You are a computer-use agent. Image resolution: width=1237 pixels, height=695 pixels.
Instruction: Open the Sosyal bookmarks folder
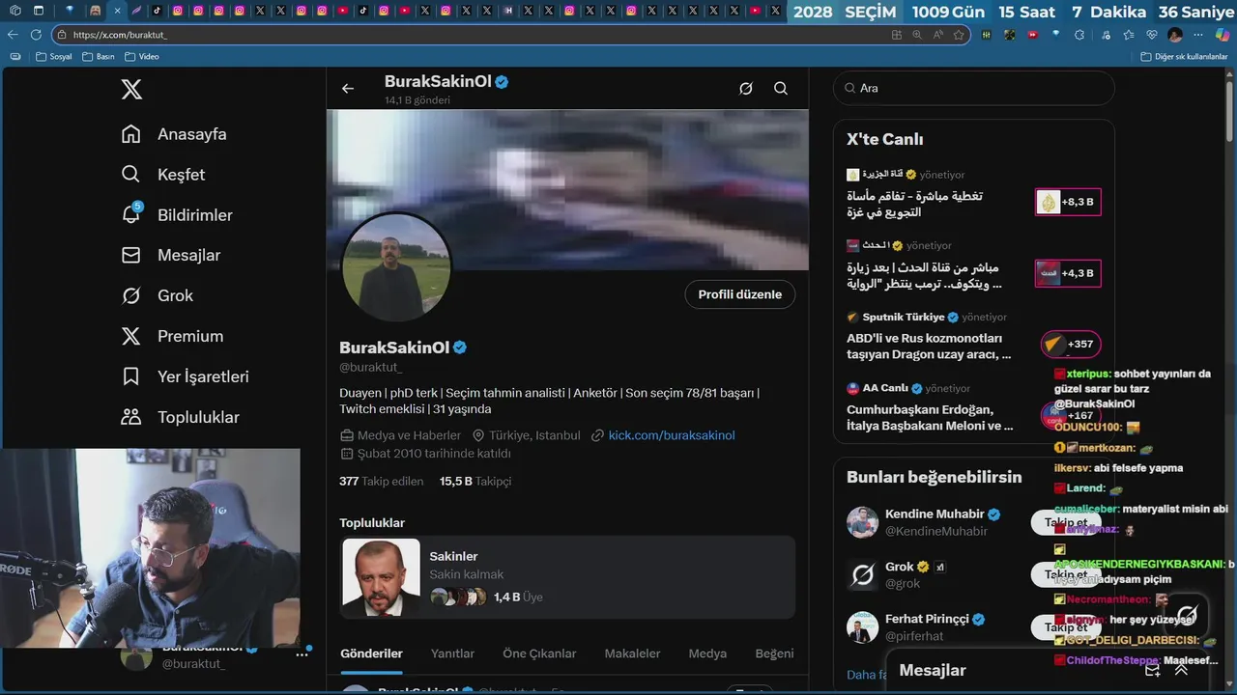(54, 57)
